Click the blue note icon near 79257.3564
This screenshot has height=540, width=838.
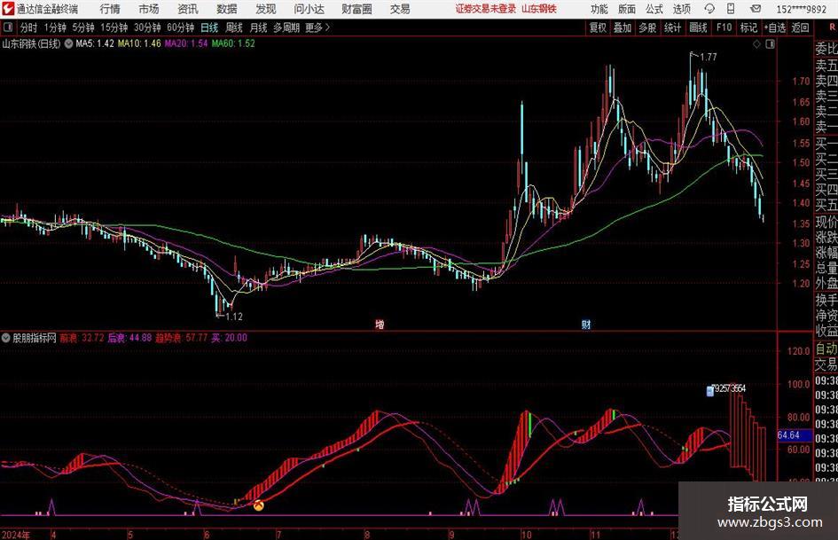click(x=709, y=391)
